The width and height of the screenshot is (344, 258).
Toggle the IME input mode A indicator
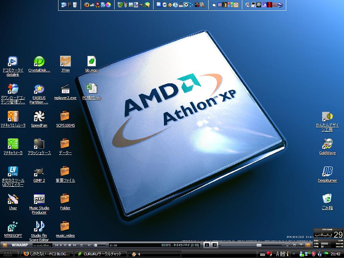click(278, 254)
